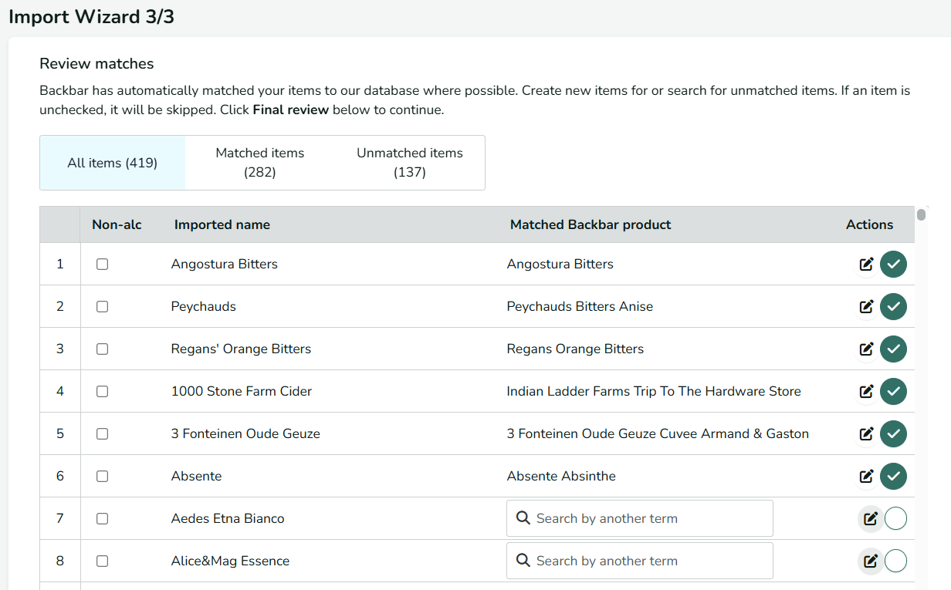Click imported name 1000 Stone Farm Cider
Screen dimensions: 951x590
click(242, 392)
